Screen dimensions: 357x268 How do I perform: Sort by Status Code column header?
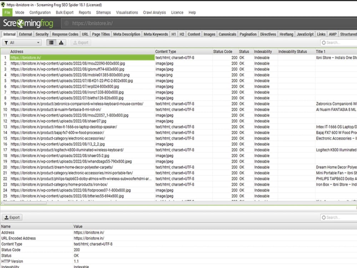pos(225,51)
